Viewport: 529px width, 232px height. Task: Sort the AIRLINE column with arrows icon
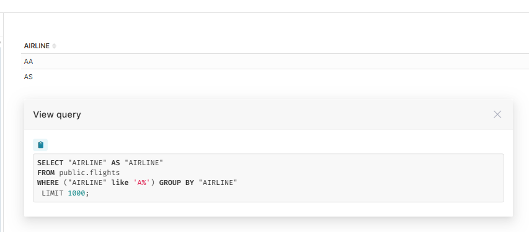point(54,46)
